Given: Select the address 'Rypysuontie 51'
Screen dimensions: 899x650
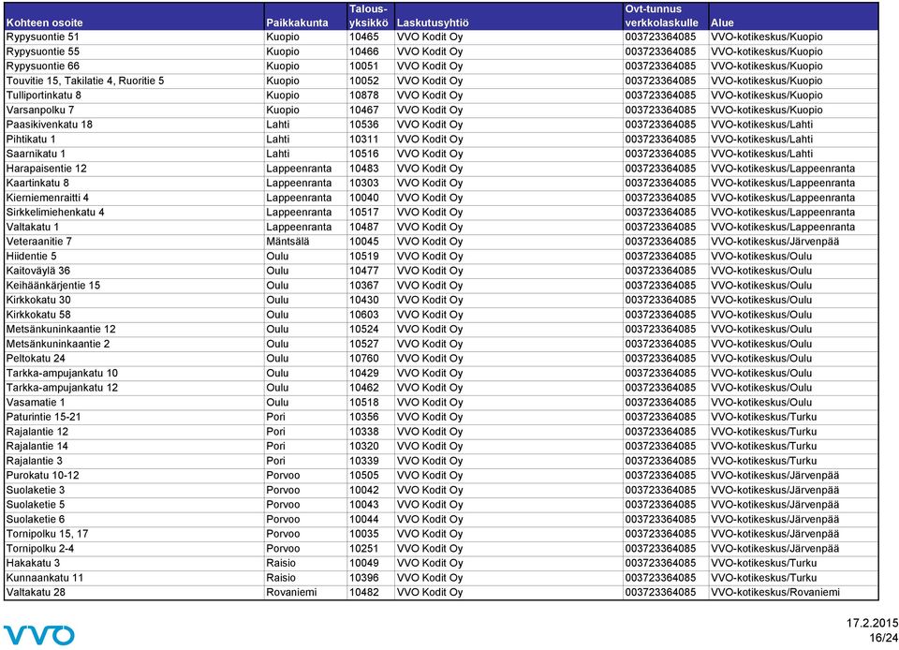Looking at the screenshot, I should [x=43, y=37].
